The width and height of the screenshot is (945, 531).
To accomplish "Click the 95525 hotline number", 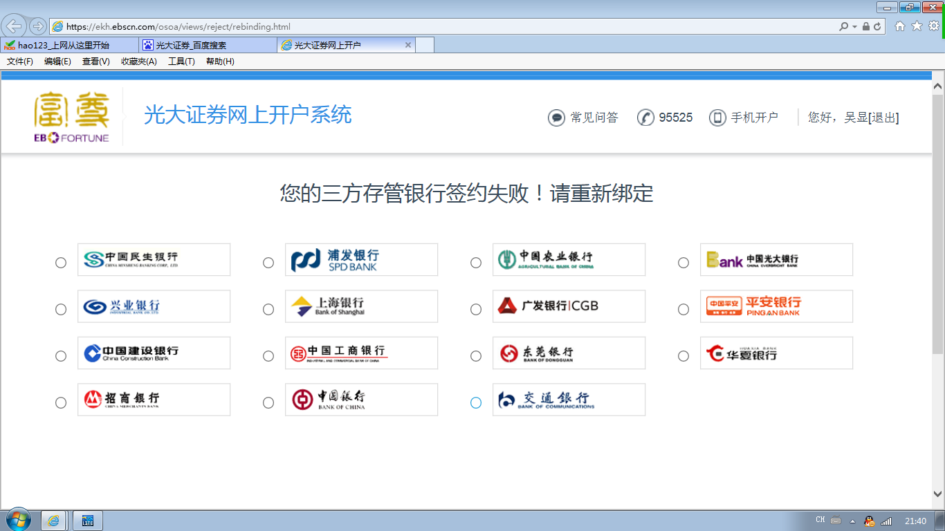I will pyautogui.click(x=676, y=118).
